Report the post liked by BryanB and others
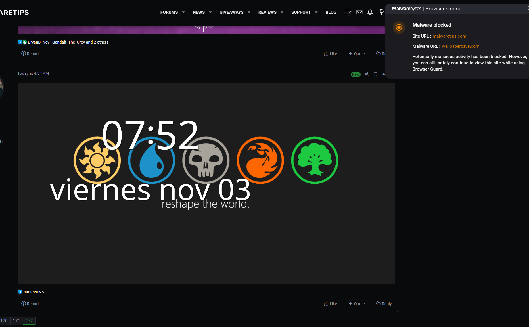Viewport: 529px width, 327px height. point(30,54)
